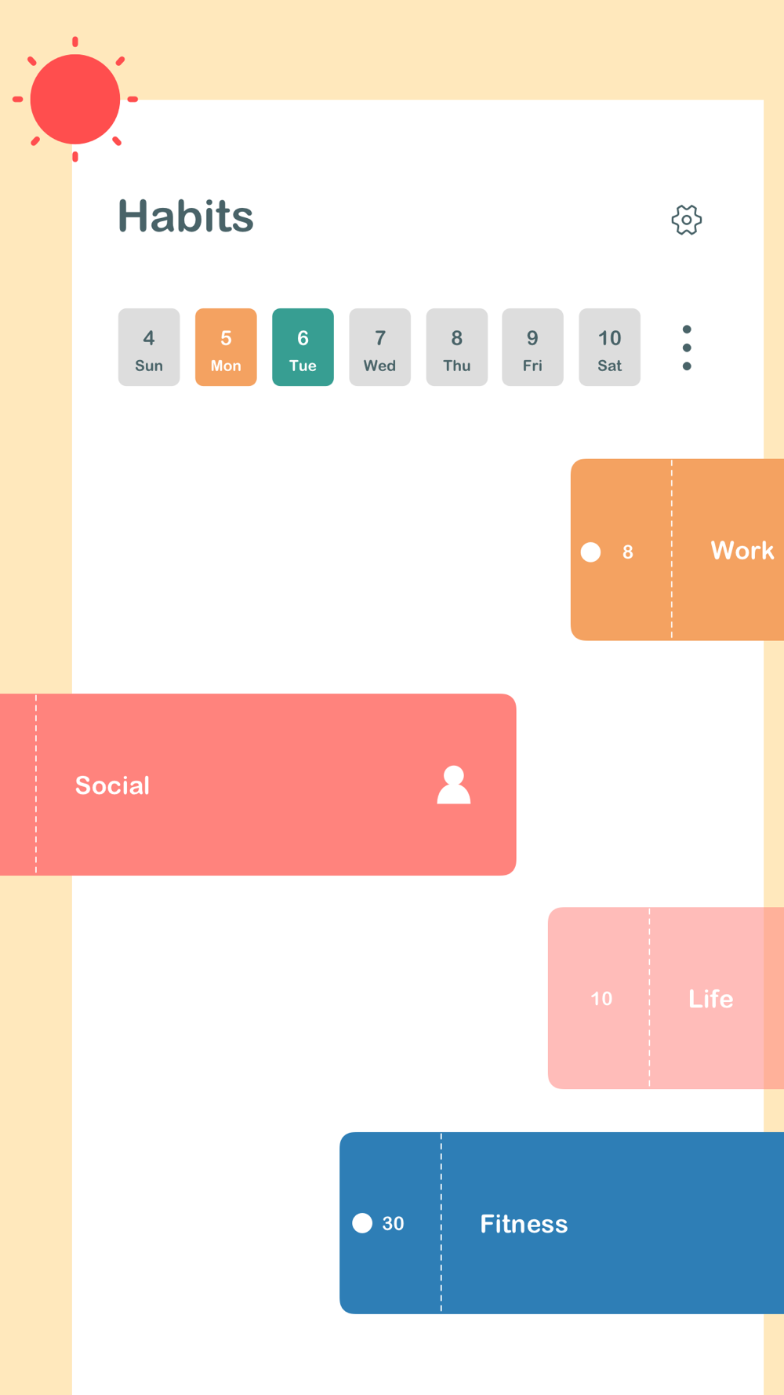Click the 30 count on Fitness card

[393, 1223]
